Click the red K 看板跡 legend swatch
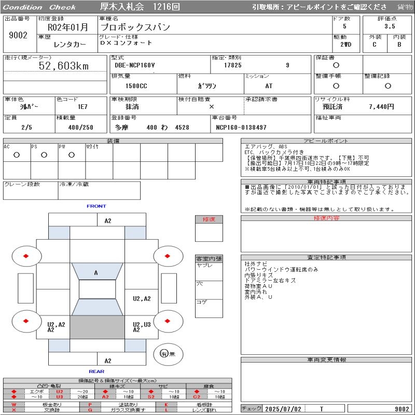Viewport: 415px width, 415px height. [x=166, y=405]
